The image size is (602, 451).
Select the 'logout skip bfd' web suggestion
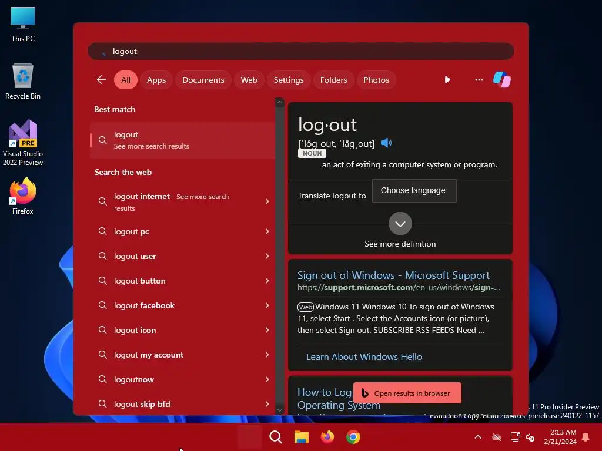coord(182,404)
